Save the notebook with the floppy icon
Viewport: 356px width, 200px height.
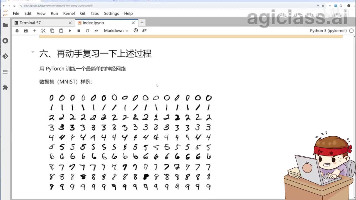click(x=26, y=31)
